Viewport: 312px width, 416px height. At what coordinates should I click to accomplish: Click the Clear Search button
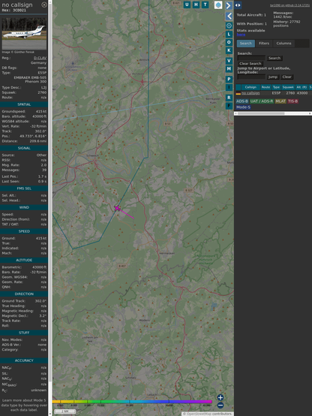pyautogui.click(x=250, y=64)
